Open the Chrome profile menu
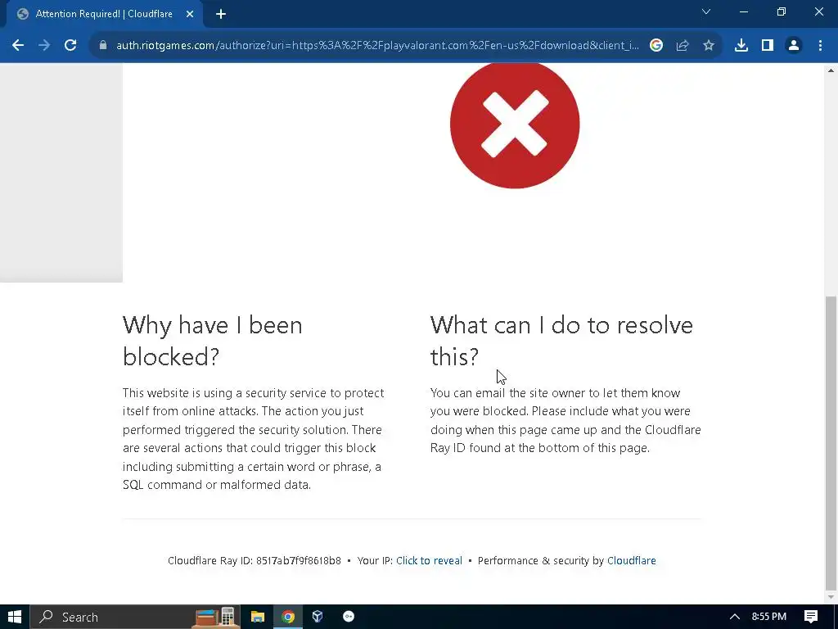The height and width of the screenshot is (629, 838). [794, 46]
